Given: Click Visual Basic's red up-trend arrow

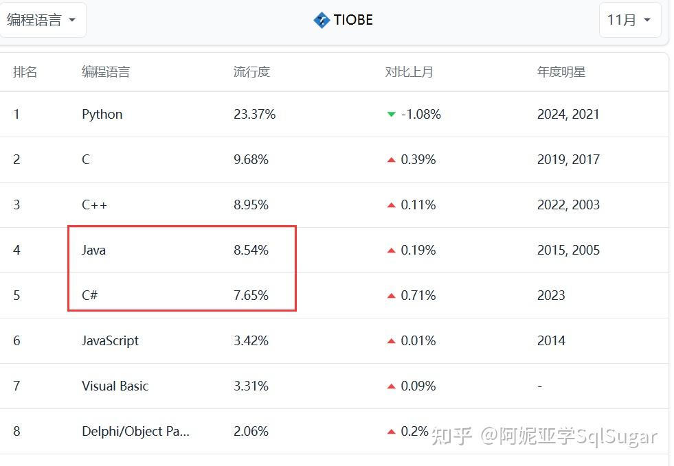Looking at the screenshot, I should [x=392, y=386].
